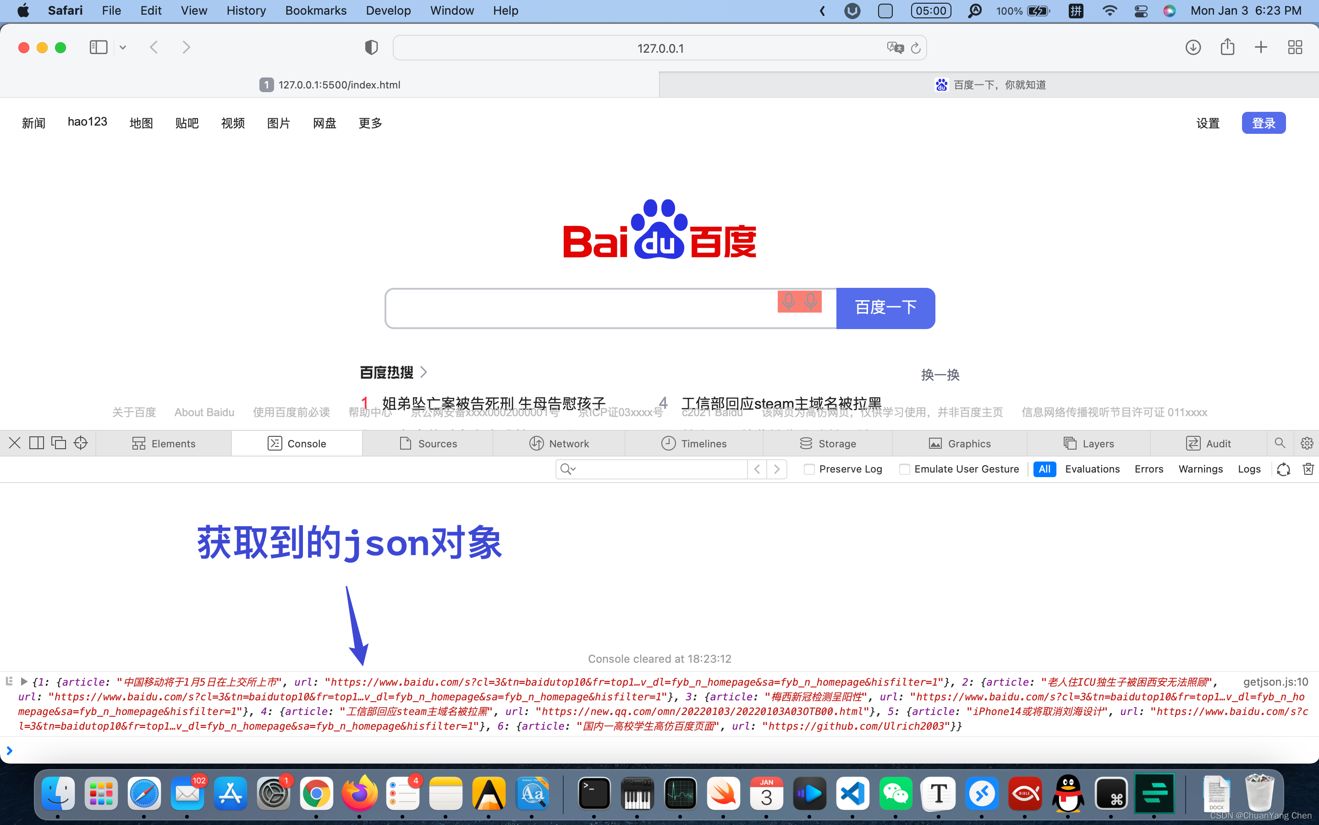Switch to 百度一下，你就知道 tab
The width and height of the screenshot is (1319, 825).
point(989,85)
